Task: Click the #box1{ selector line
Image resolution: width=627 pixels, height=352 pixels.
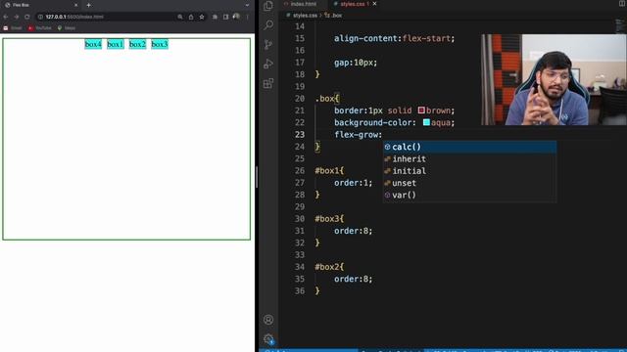Action: pyautogui.click(x=329, y=171)
